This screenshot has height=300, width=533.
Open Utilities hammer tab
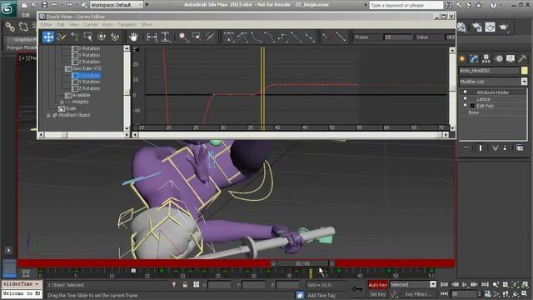click(x=522, y=58)
